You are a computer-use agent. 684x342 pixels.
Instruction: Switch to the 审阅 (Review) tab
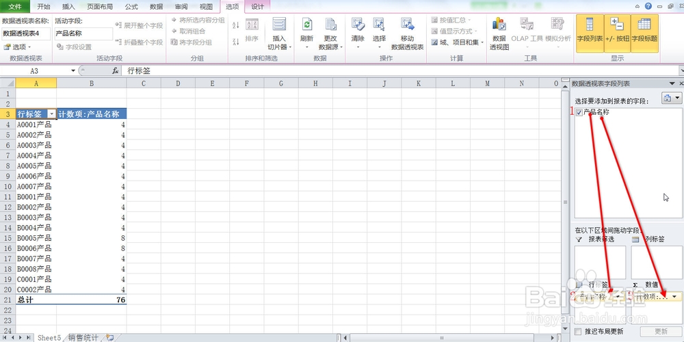tap(181, 7)
